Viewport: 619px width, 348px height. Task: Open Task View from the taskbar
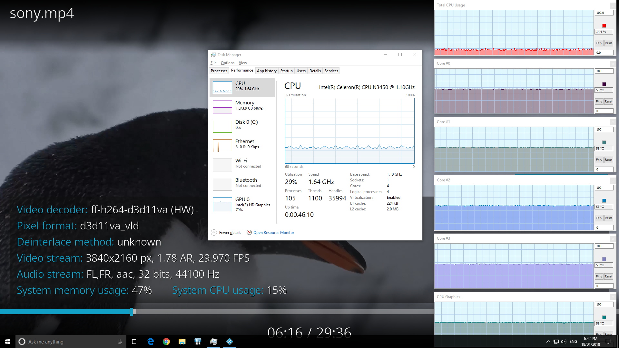click(x=134, y=342)
